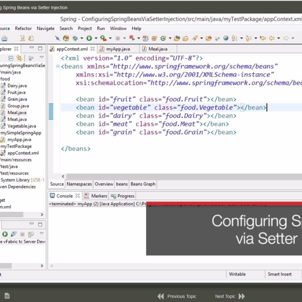302x302 pixels.
Task: Click the editor horizontal scrollbar left arrow
Action: coord(63,176)
